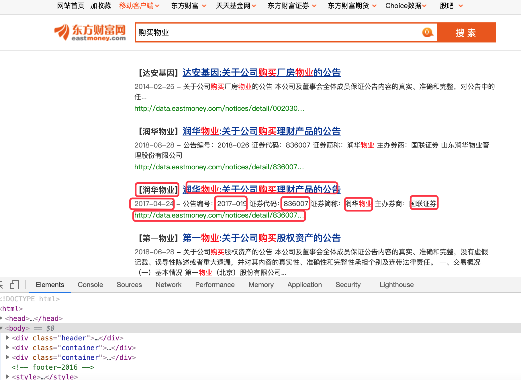
Task: Click the date 2018-06-28 text
Action: pyautogui.click(x=154, y=252)
